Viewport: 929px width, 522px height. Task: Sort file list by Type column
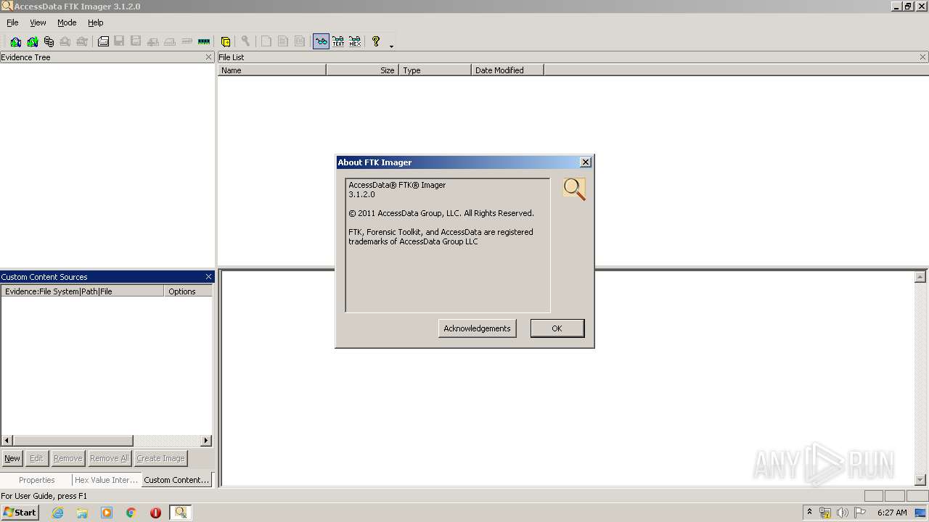pos(435,70)
